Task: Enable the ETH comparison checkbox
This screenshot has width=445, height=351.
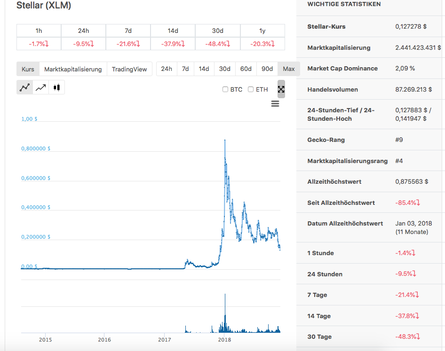Action: point(251,89)
